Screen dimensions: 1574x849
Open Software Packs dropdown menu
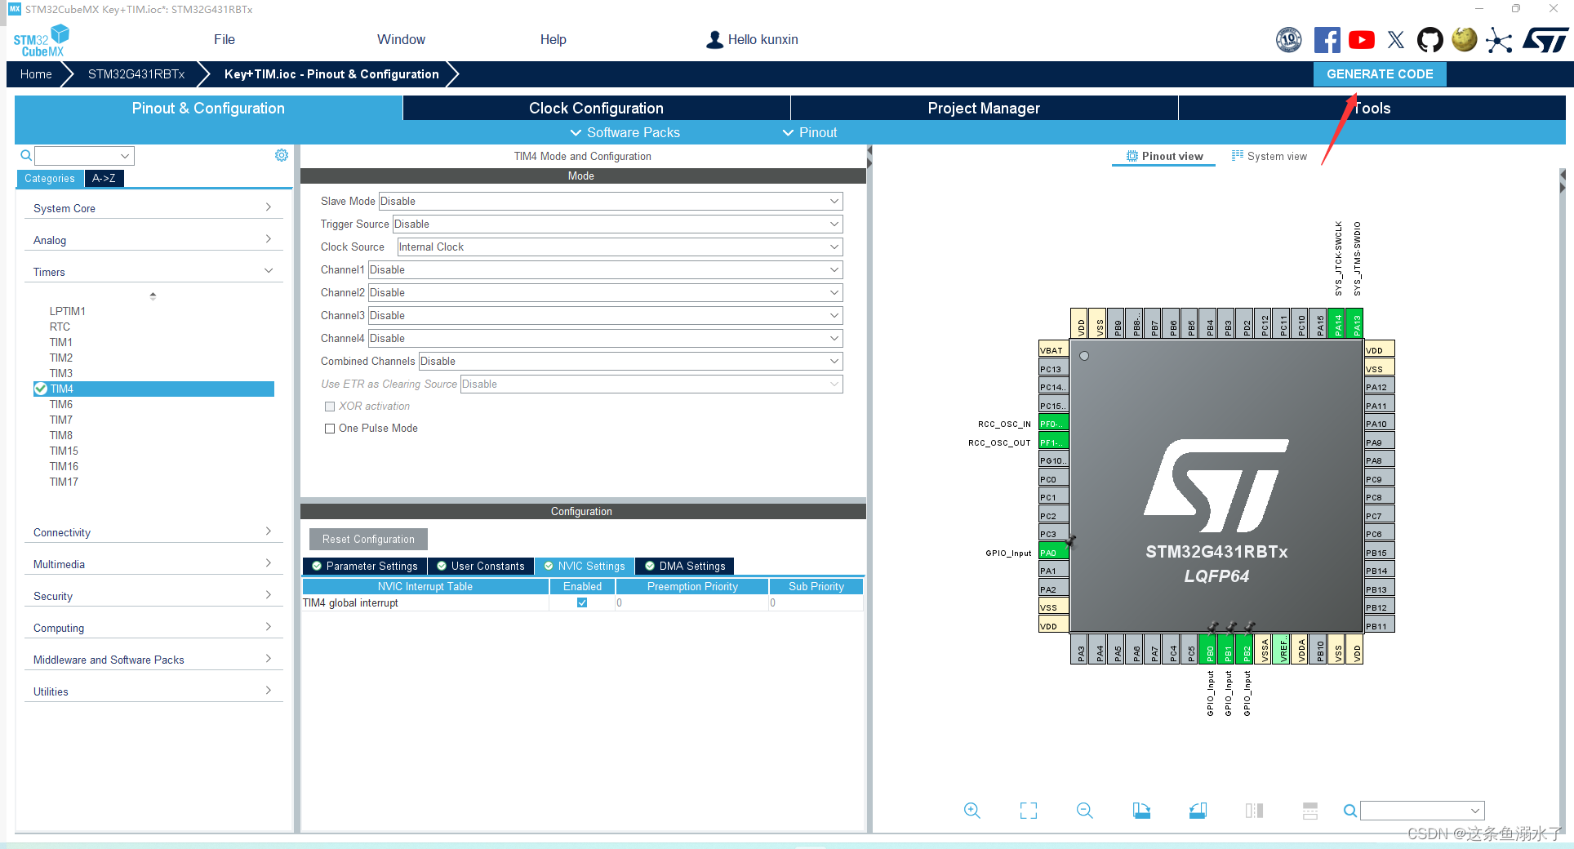625,132
